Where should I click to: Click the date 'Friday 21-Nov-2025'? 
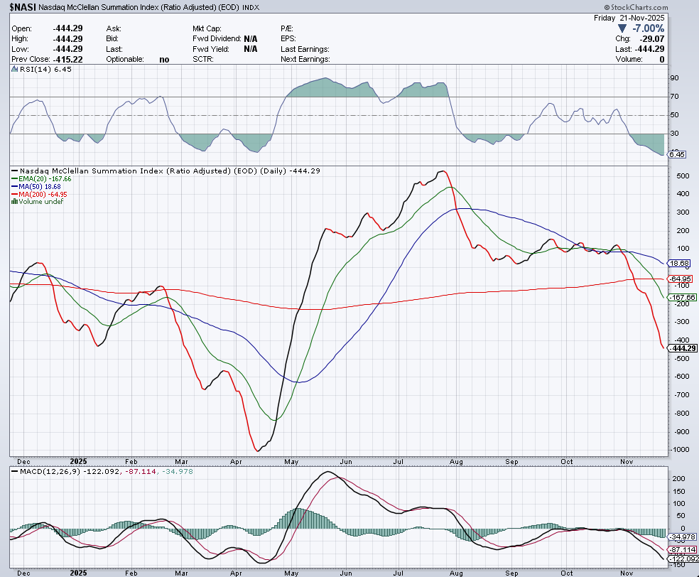tap(629, 18)
